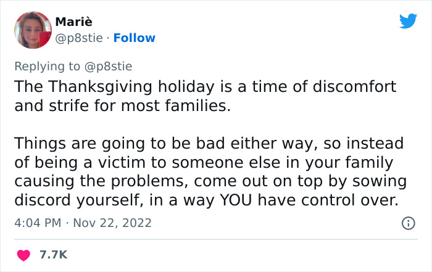View the 7.7K likes count
This screenshot has width=432, height=272.
(54, 254)
